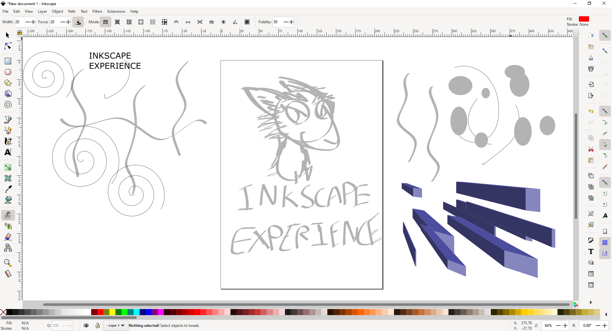Select the Node editing tool
Screen dimensions: 612x331
click(8, 46)
